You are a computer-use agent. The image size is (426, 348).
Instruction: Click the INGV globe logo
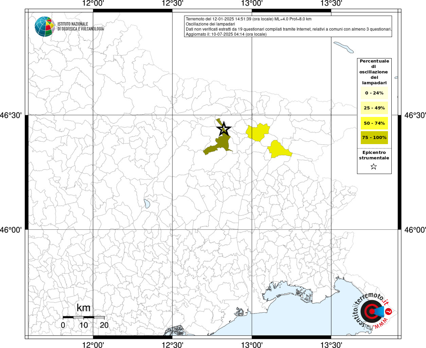click(x=45, y=27)
